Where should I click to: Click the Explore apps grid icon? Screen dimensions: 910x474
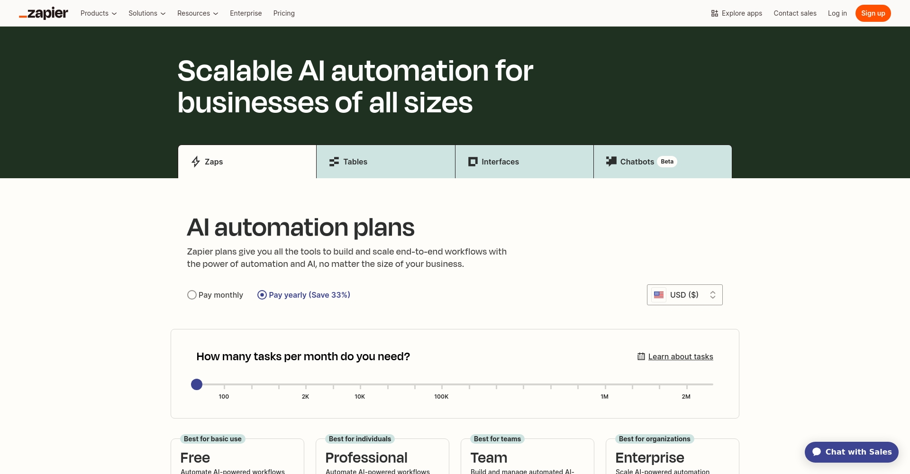click(715, 13)
